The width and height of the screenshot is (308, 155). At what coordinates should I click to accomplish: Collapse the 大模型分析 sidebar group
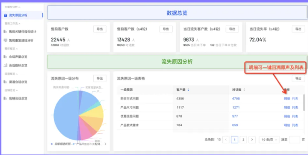pyautogui.click(x=20, y=7)
